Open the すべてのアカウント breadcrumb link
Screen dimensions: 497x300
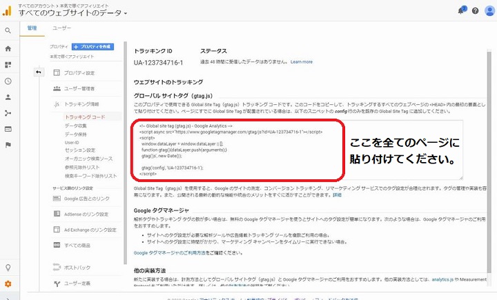[x=37, y=6]
